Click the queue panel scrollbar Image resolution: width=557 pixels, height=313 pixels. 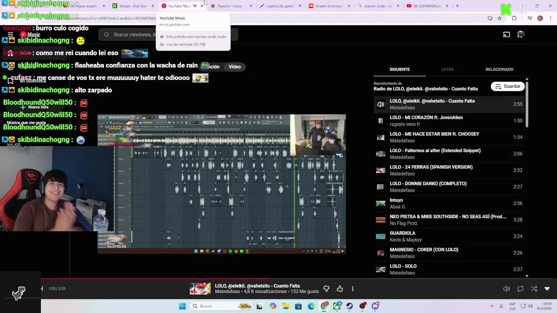coord(527,104)
